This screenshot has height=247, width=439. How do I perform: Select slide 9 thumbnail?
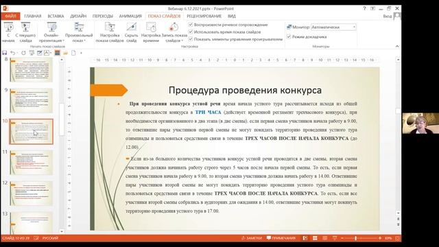click(31, 101)
